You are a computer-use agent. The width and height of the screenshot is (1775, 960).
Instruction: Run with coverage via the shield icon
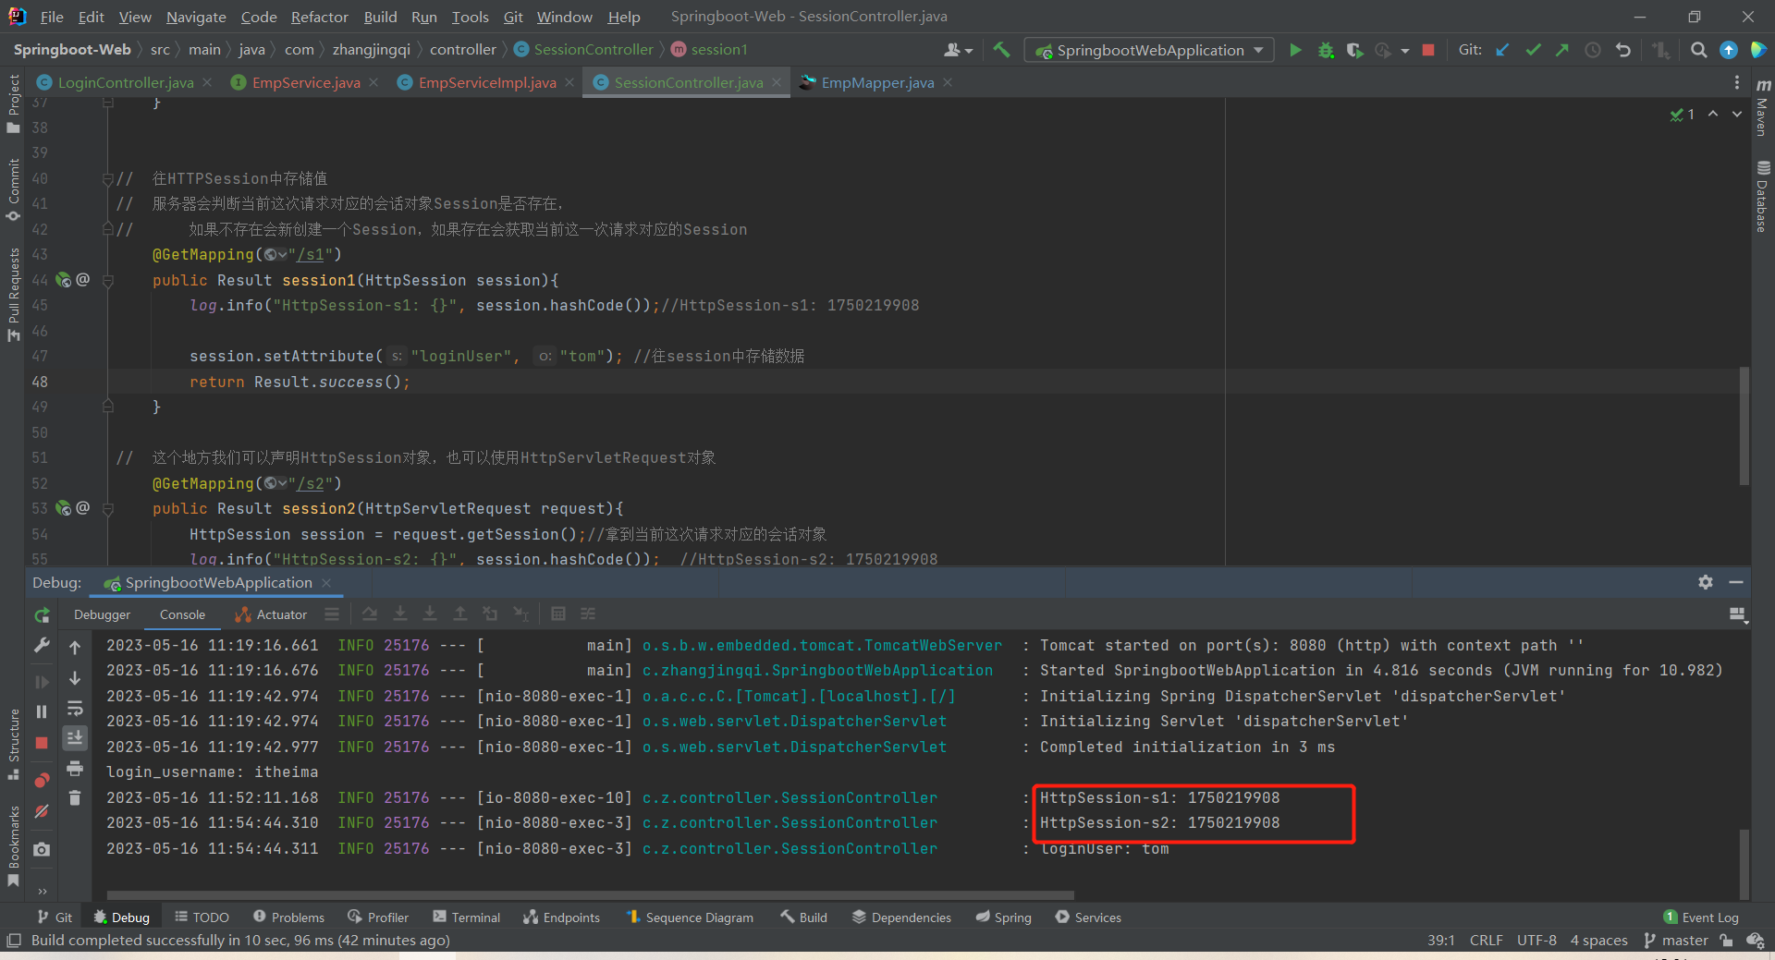[1354, 50]
